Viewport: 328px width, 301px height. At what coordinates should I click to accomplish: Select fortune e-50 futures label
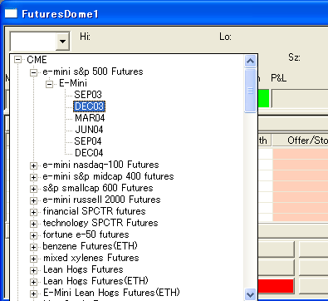86,234
